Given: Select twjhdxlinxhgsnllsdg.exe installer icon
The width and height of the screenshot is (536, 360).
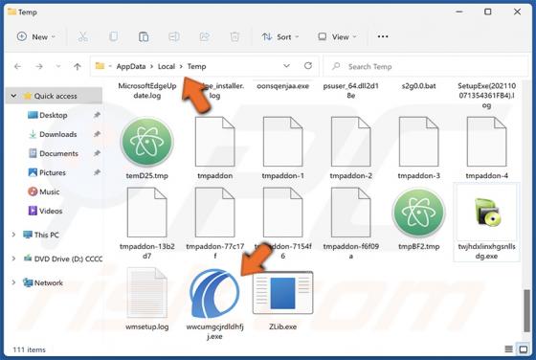Looking at the screenshot, I should tap(487, 212).
